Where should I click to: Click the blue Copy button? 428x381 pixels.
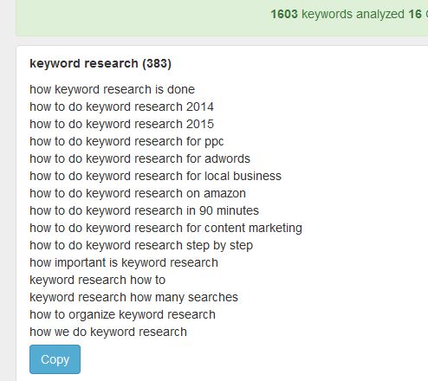pyautogui.click(x=55, y=359)
